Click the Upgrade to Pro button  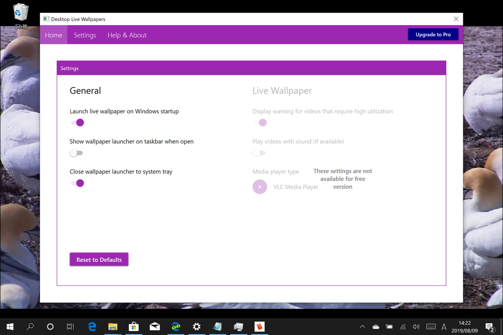(x=433, y=35)
